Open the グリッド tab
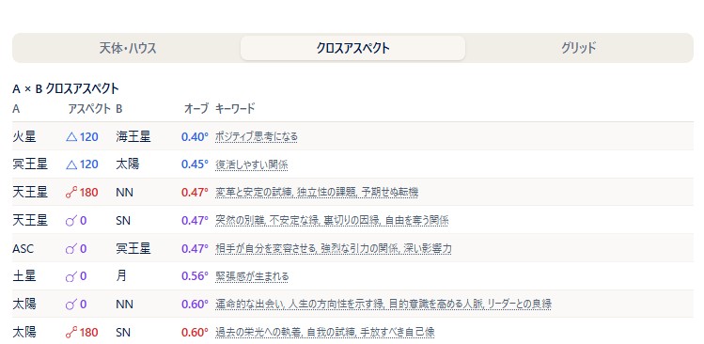Screen dimensions: 704x344 (x=578, y=48)
